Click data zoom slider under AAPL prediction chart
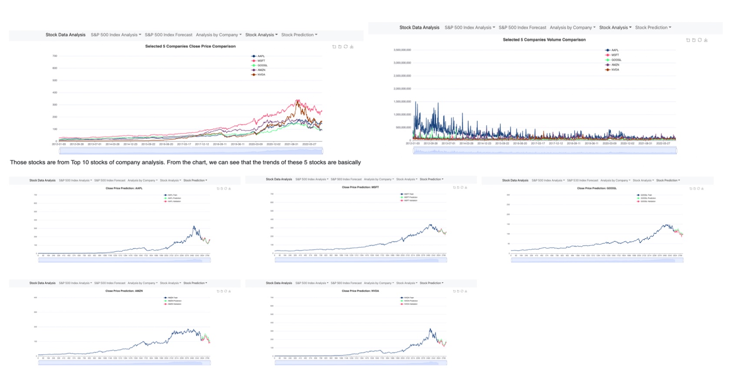741x388 pixels. 124,260
